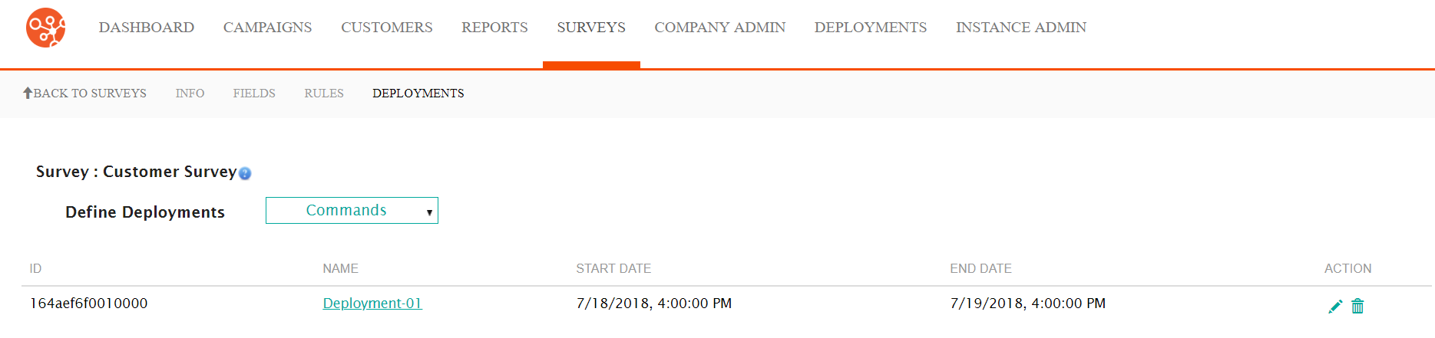Open Company Admin section
The height and width of the screenshot is (338, 1435).
(720, 28)
